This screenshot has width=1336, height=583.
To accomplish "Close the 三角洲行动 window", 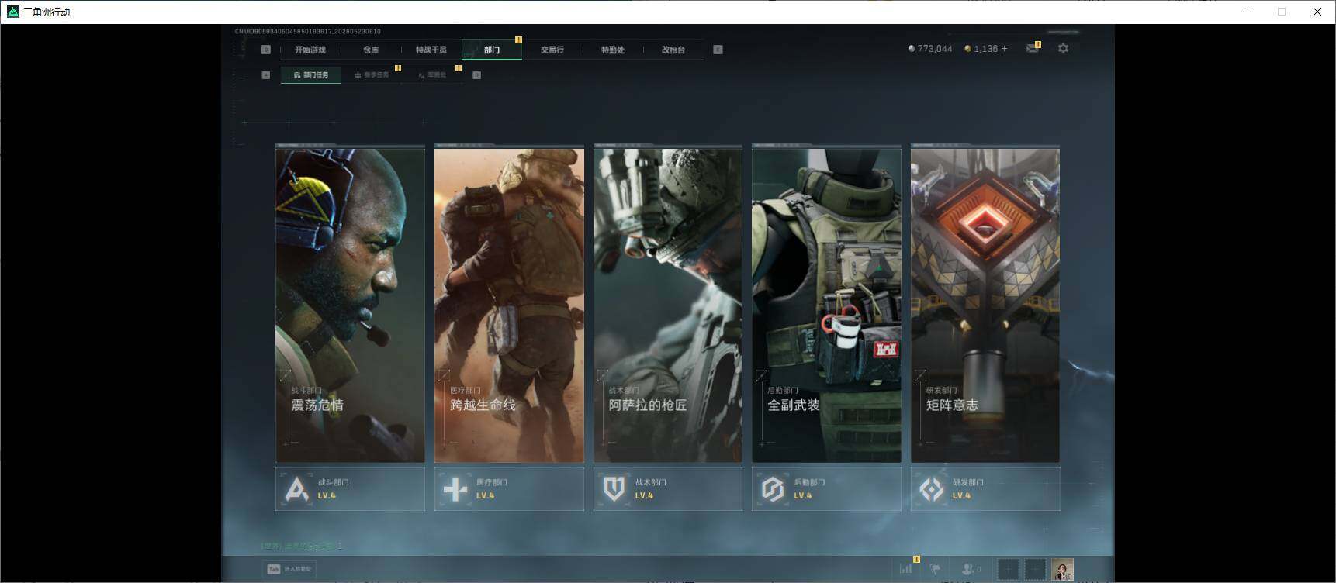I will click(1317, 12).
